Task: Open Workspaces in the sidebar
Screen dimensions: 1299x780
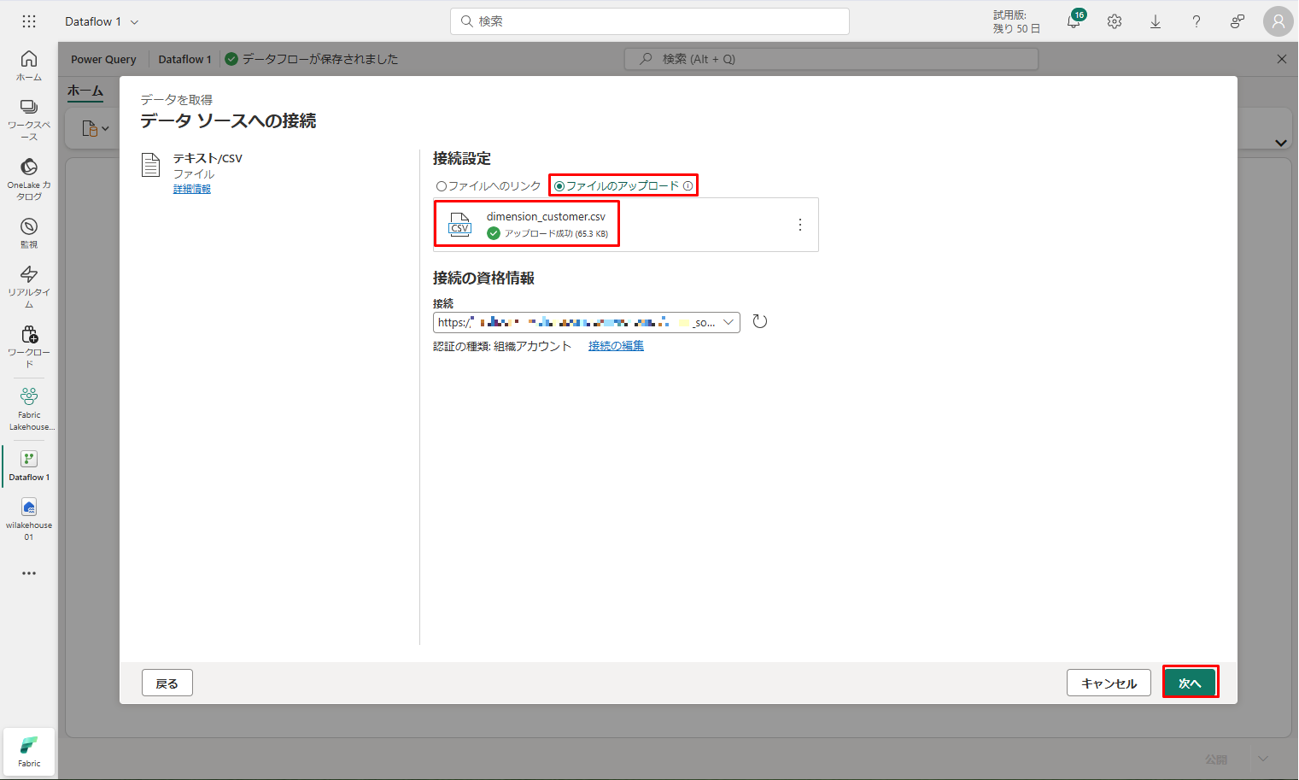Action: 29,120
